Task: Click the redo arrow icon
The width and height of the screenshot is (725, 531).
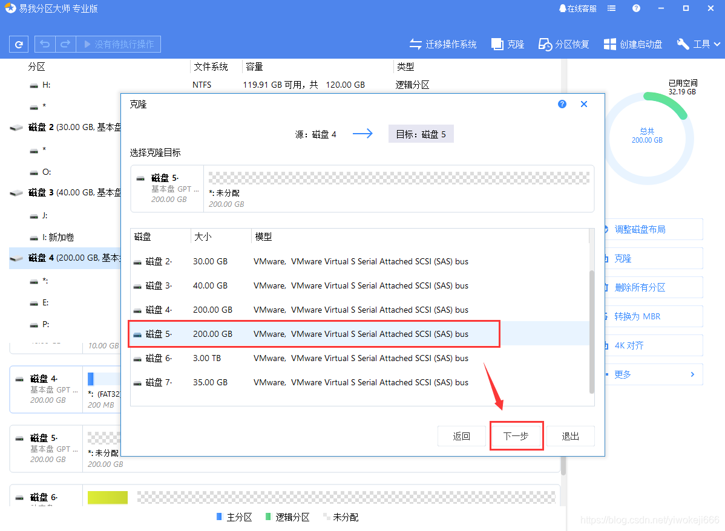Action: click(65, 44)
